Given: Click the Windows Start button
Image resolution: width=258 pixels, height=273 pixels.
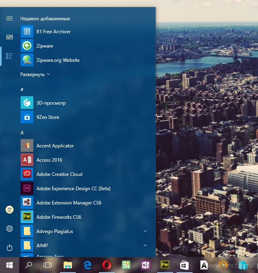Looking at the screenshot, I should (10, 265).
